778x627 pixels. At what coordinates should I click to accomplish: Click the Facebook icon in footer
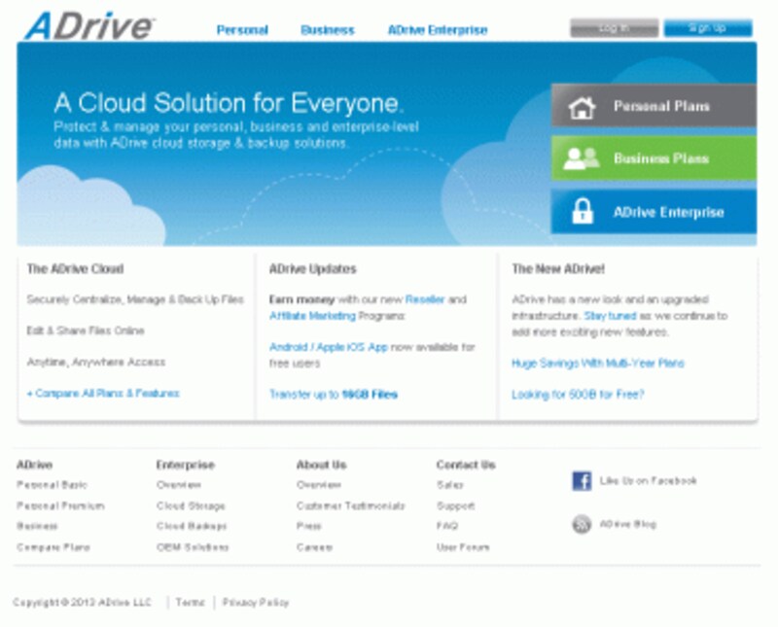pos(582,481)
